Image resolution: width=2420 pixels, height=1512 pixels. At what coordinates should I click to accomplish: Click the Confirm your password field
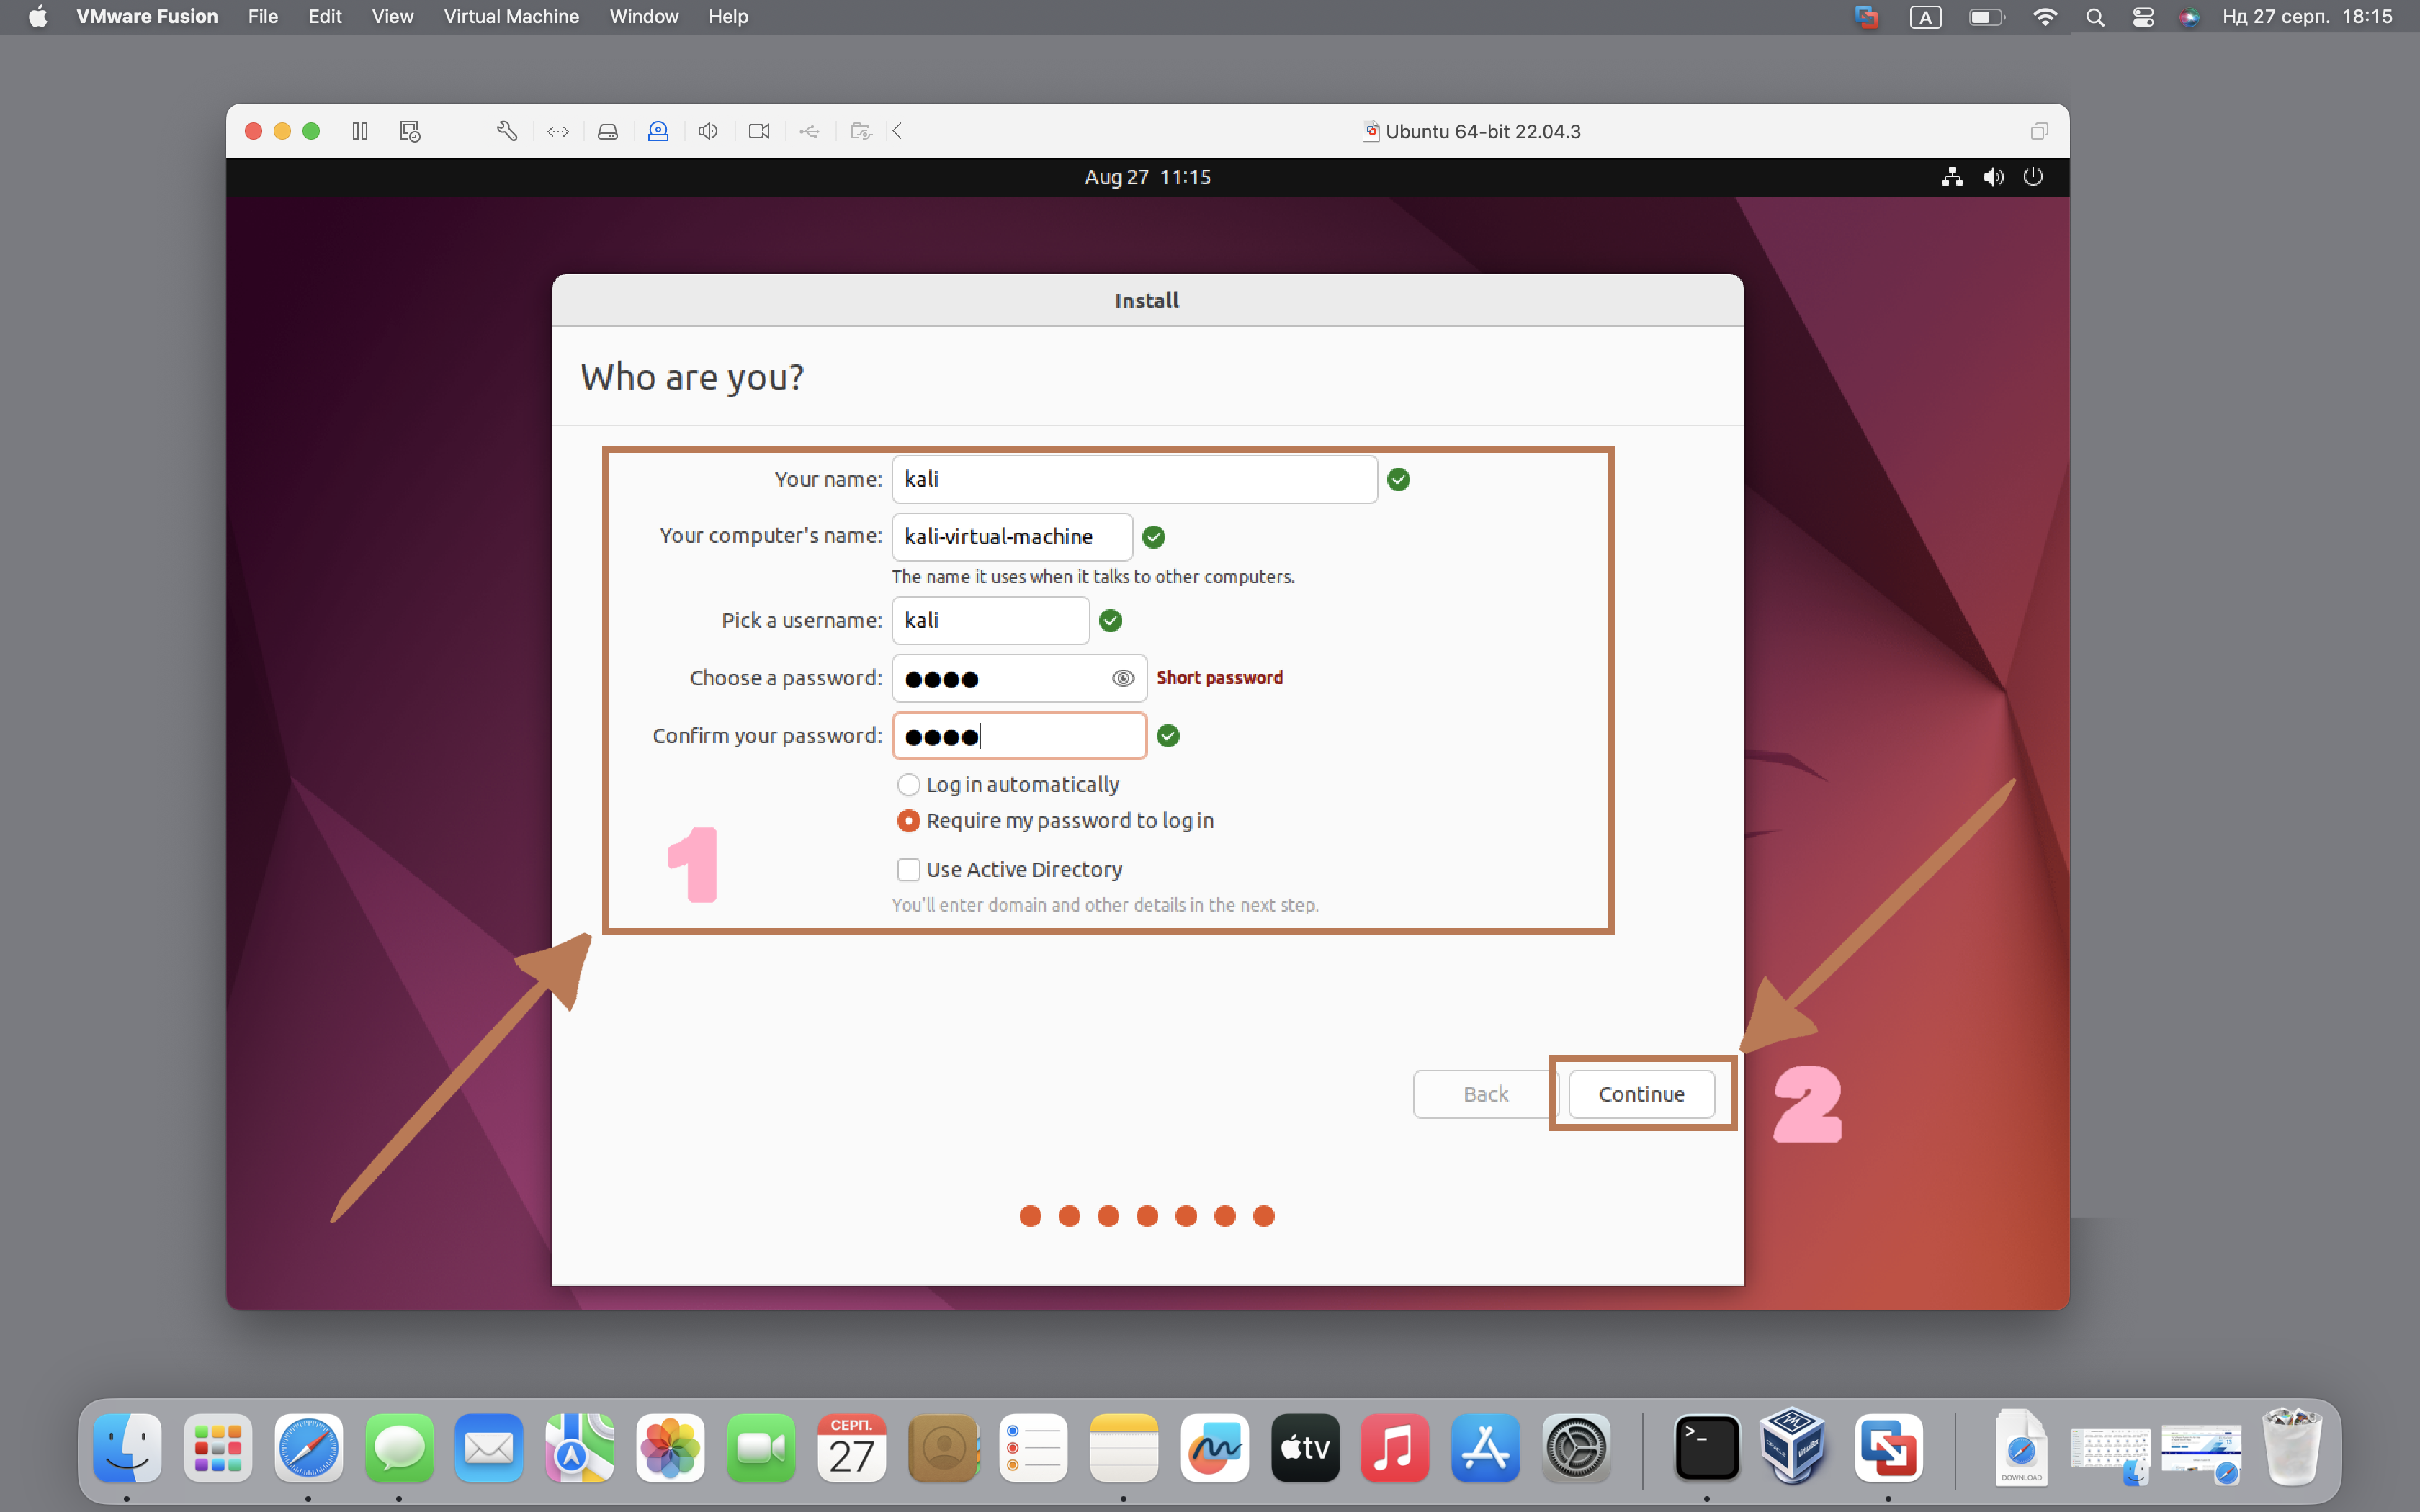point(1019,736)
